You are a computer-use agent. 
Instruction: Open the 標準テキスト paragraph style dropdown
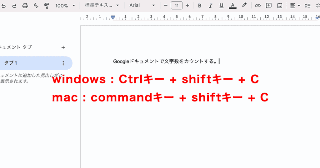(x=102, y=6)
